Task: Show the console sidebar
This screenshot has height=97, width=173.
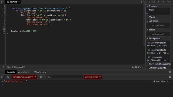Action: 3,77
